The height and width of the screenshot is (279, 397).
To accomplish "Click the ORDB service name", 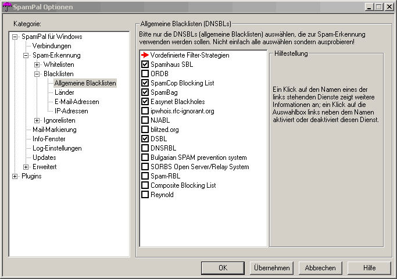I will click(159, 74).
